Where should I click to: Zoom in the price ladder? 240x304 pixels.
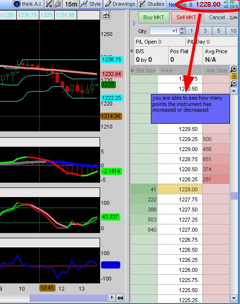234,69
